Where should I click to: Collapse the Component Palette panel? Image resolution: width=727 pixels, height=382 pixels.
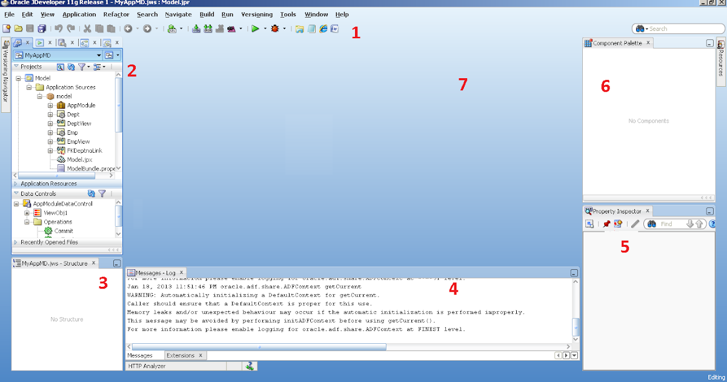[709, 42]
